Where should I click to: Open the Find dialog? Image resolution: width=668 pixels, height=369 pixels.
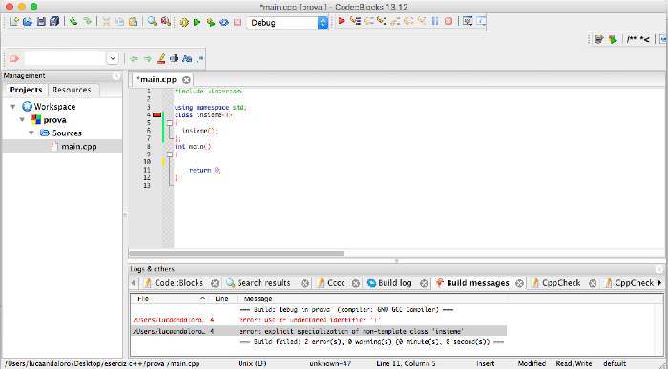(152, 22)
